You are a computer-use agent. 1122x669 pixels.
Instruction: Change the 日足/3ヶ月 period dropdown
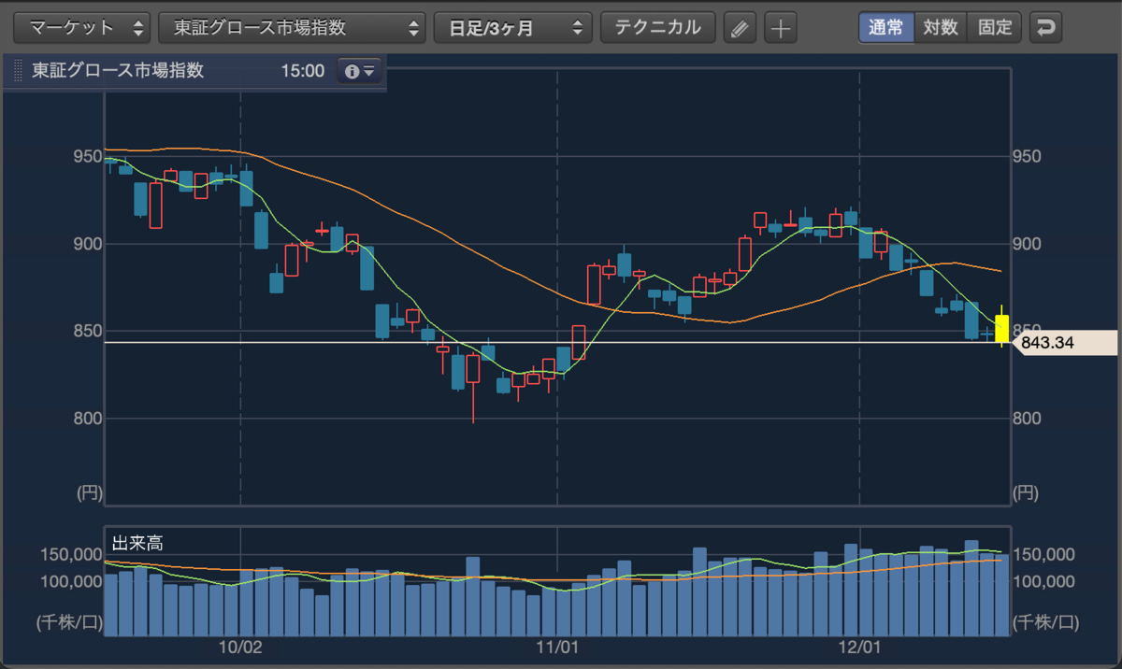click(x=513, y=27)
